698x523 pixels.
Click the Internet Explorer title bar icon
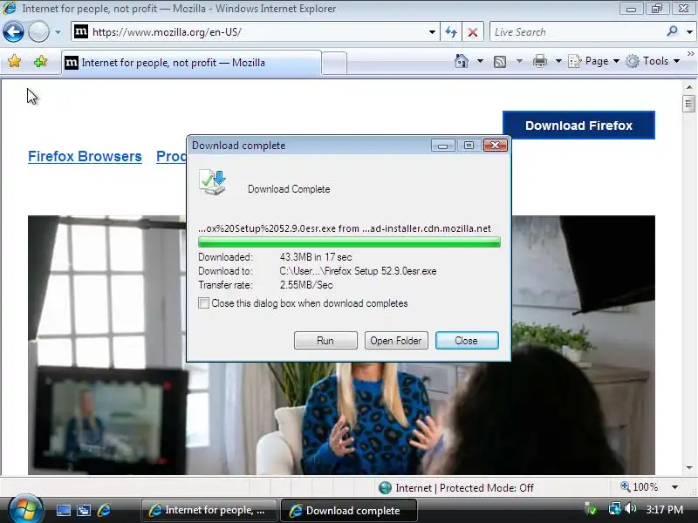pyautogui.click(x=10, y=8)
